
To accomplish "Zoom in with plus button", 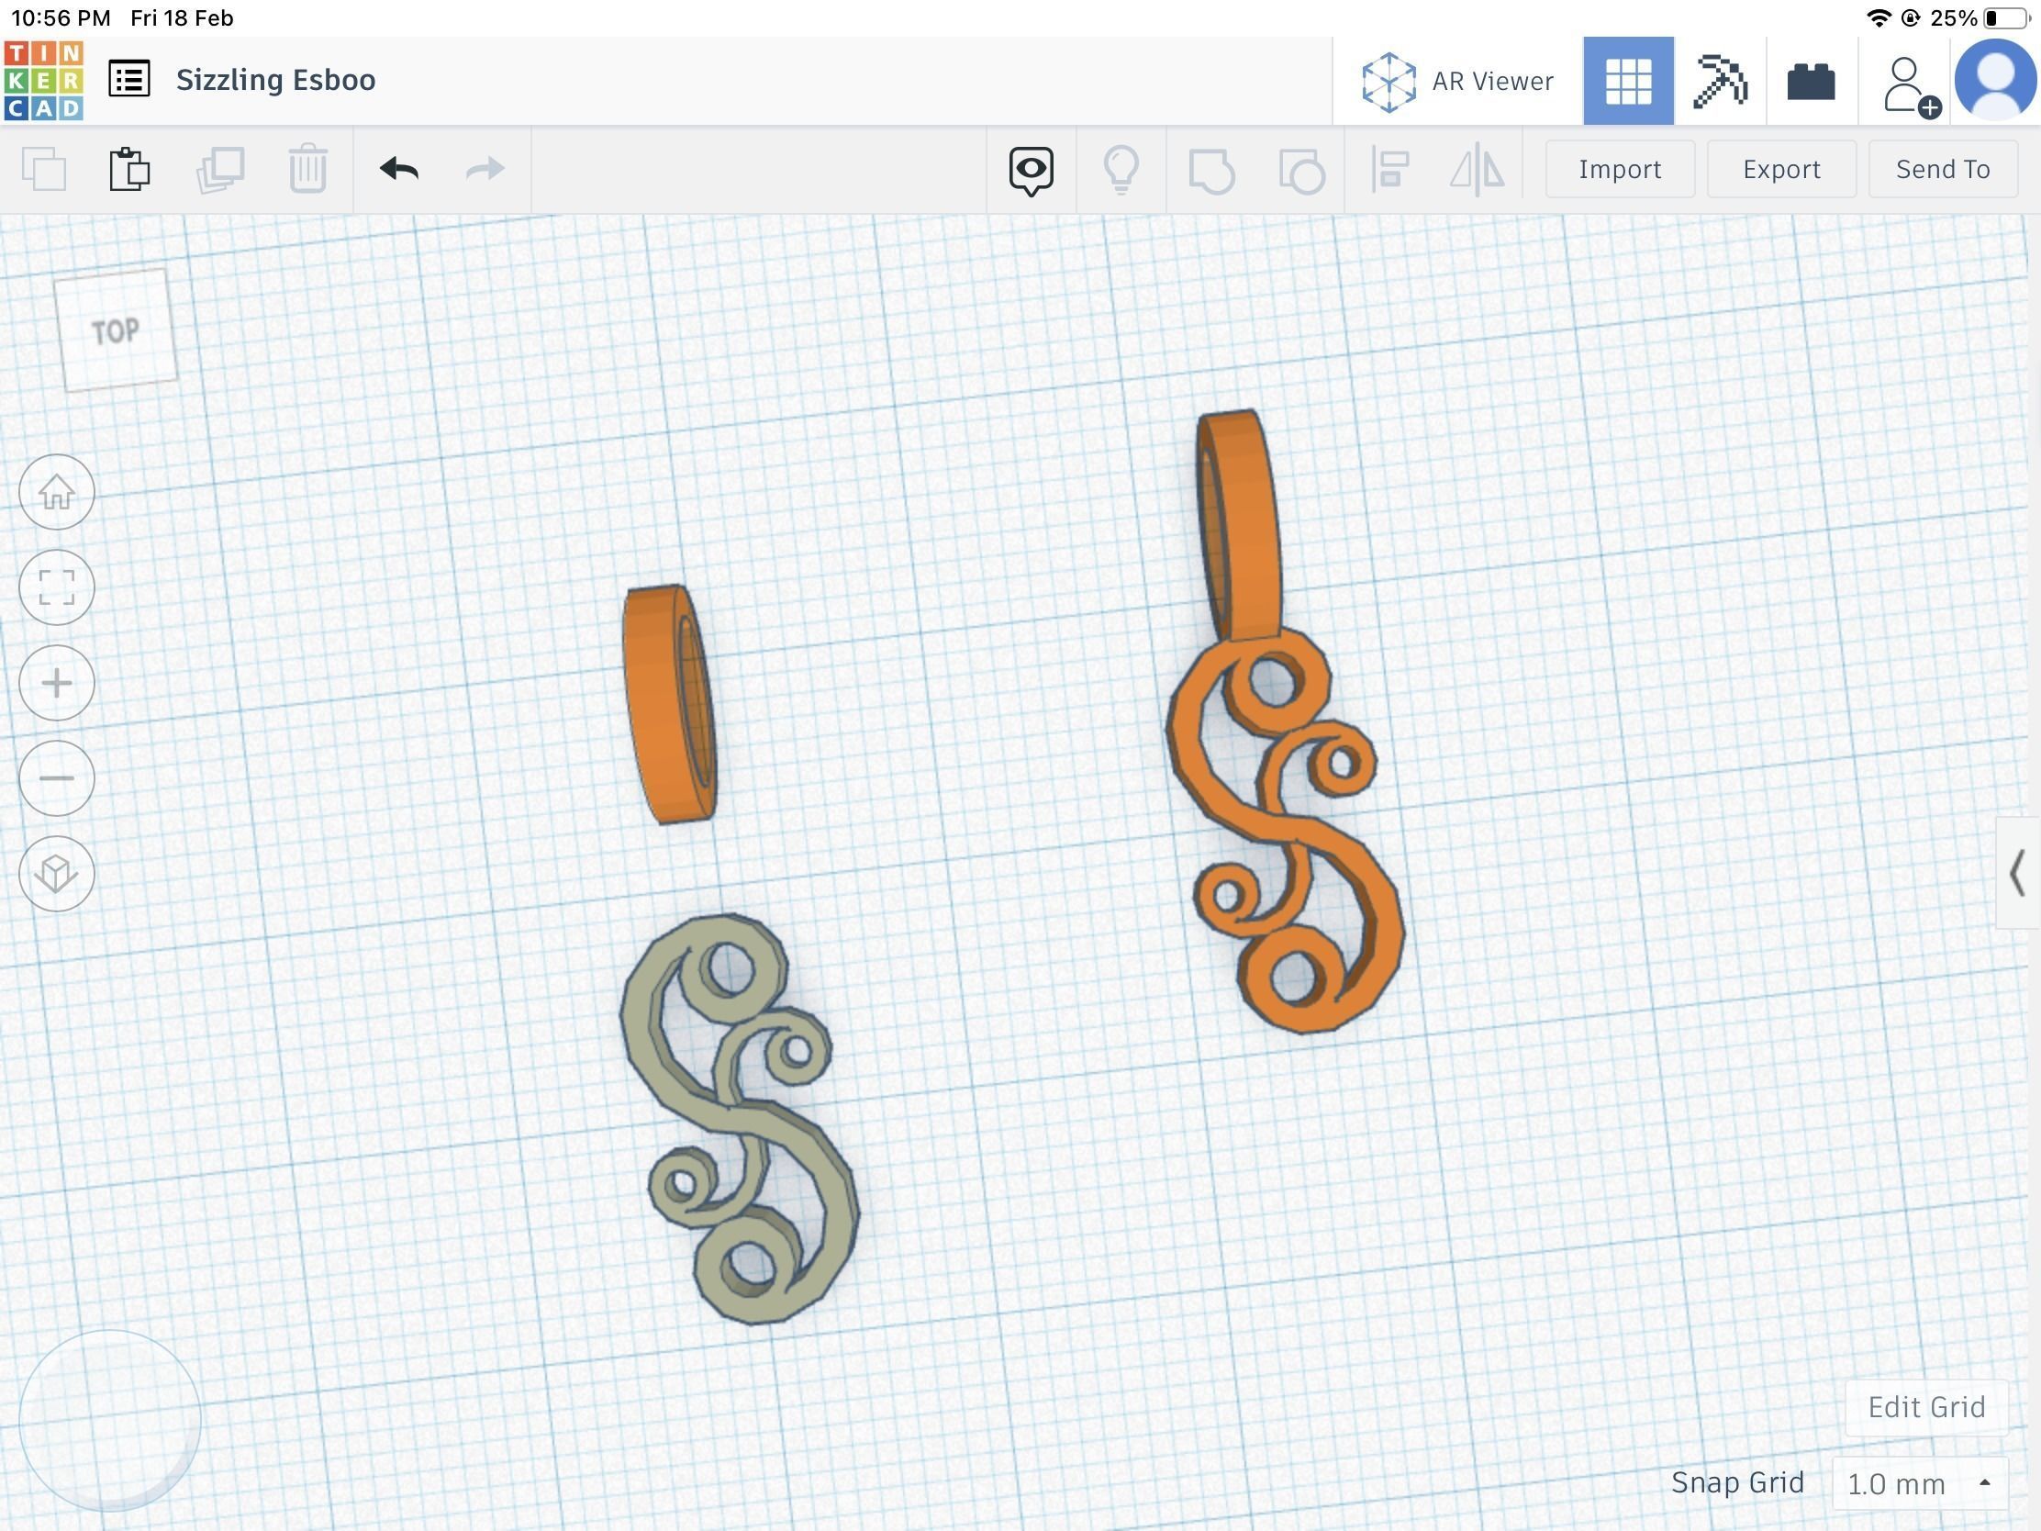I will (x=56, y=683).
